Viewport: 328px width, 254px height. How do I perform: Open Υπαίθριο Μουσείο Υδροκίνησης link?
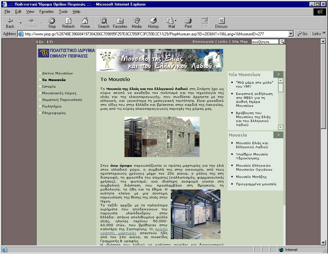pyautogui.click(x=252, y=156)
